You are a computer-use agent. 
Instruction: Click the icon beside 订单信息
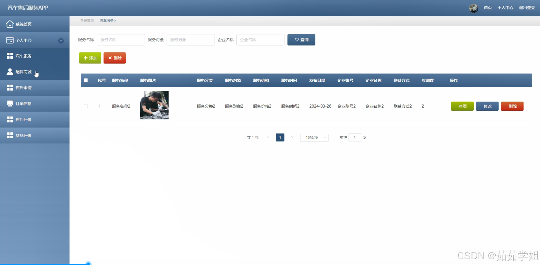point(10,104)
